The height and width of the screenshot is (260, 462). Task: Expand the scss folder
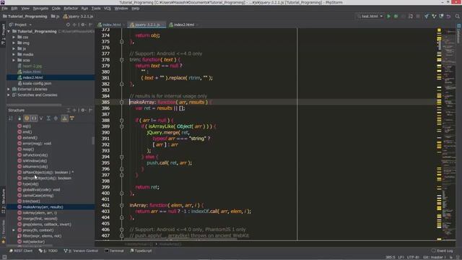pos(14,60)
